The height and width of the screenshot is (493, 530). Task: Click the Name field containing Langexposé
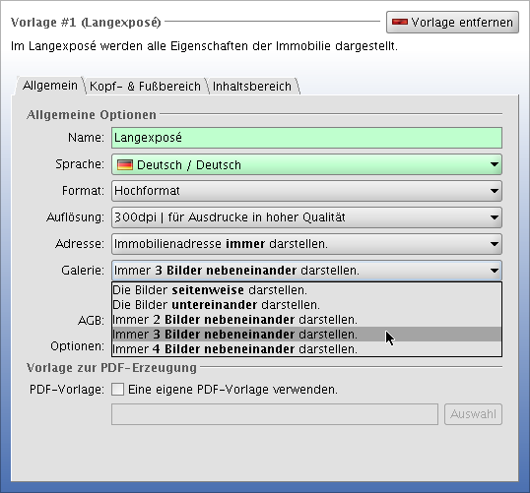[x=306, y=138]
